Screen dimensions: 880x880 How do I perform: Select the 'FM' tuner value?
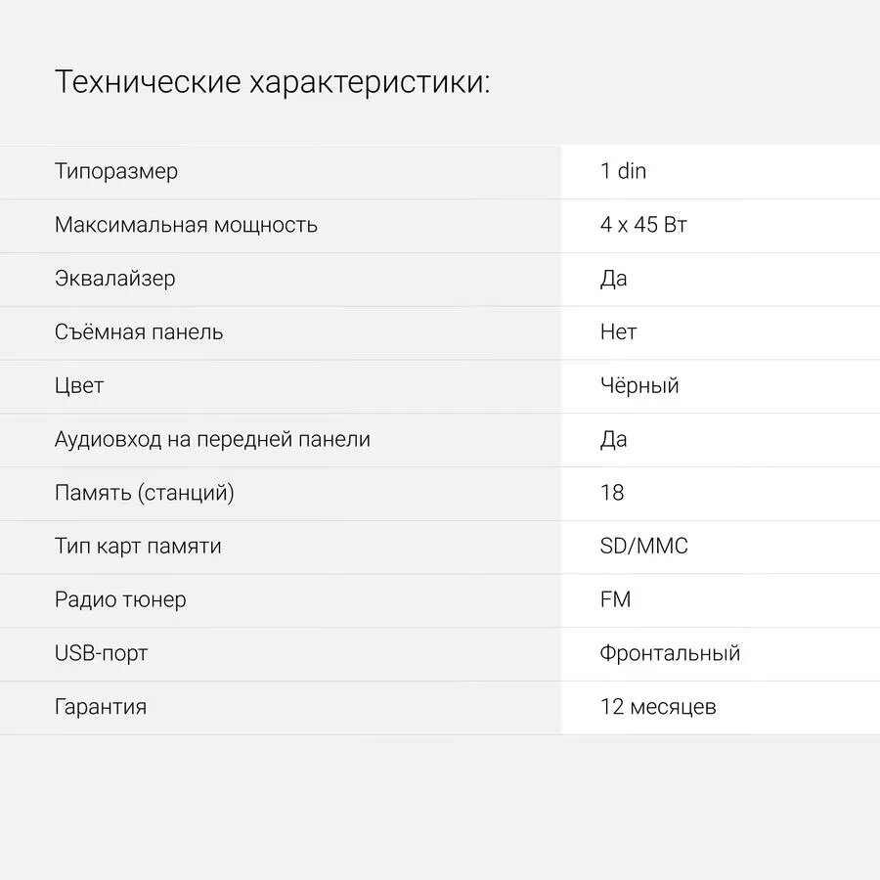click(615, 600)
